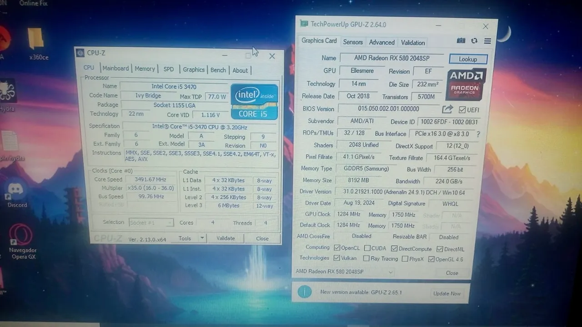Screen dimensions: 582x327
Task: Click the Bus Speed 99.76 MHz value
Action: point(151,197)
